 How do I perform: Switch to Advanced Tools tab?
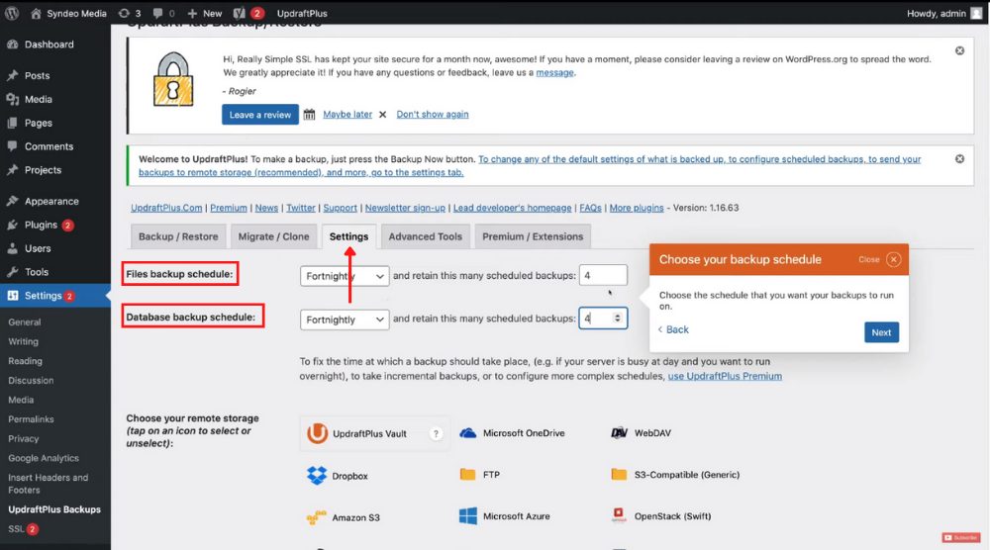click(x=425, y=236)
